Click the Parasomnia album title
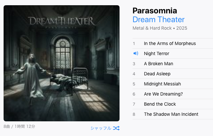The width and height of the screenshot is (213, 136). click(x=155, y=11)
